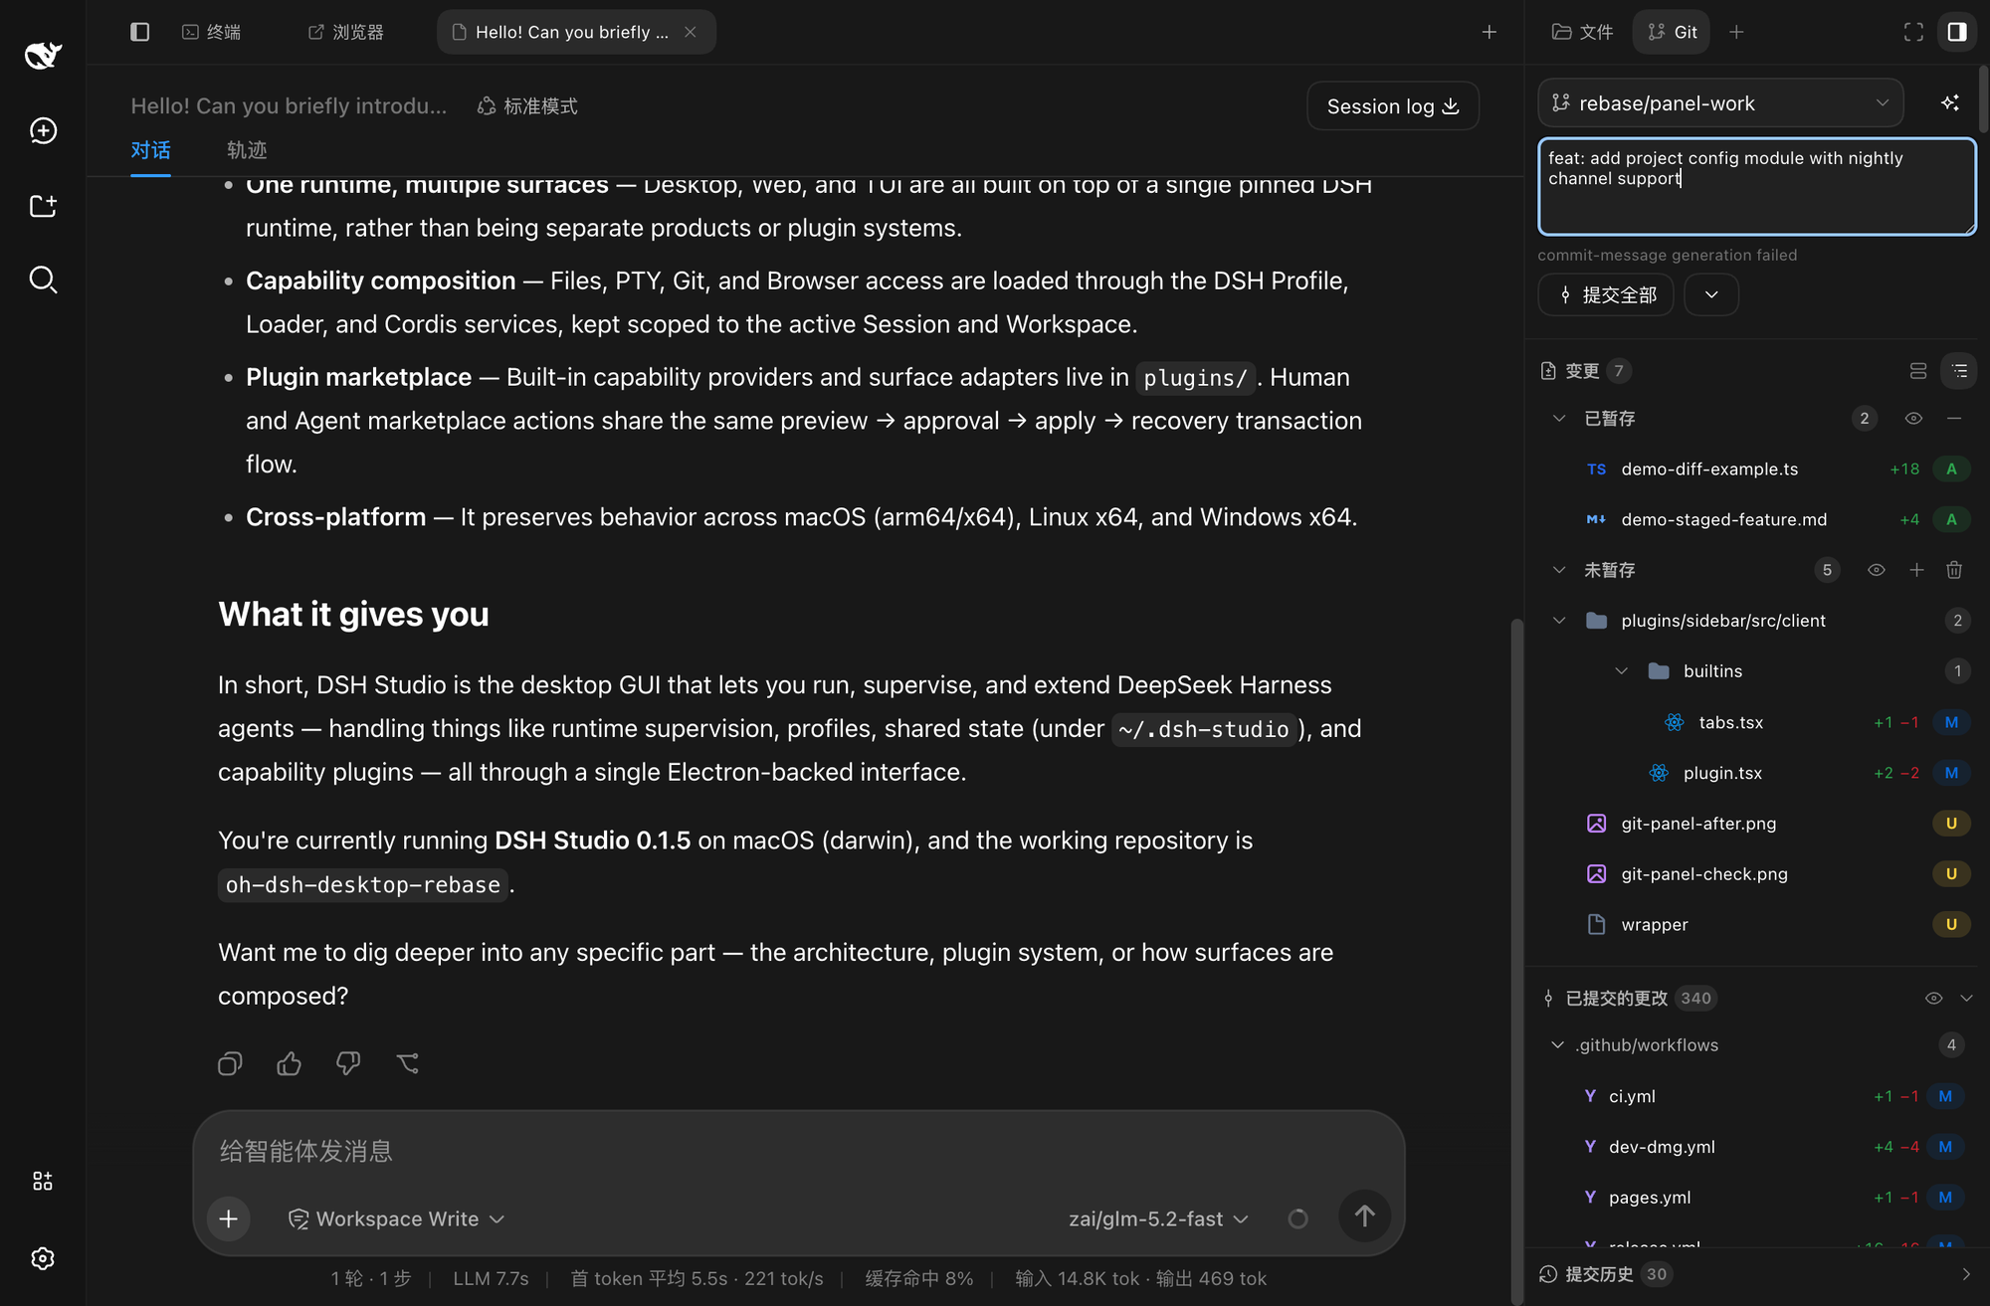Open the rebase/panel-work branch dropdown
The width and height of the screenshot is (1990, 1306).
pyautogui.click(x=1720, y=102)
